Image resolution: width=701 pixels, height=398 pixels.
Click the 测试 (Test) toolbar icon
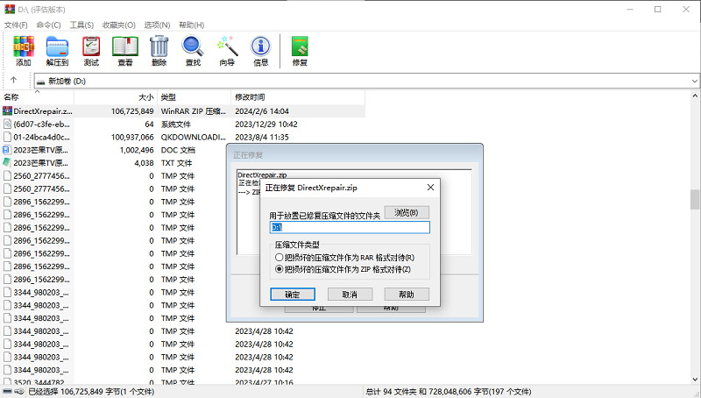pyautogui.click(x=91, y=51)
